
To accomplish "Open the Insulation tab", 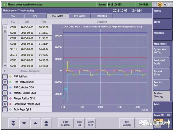I will tap(102, 16).
